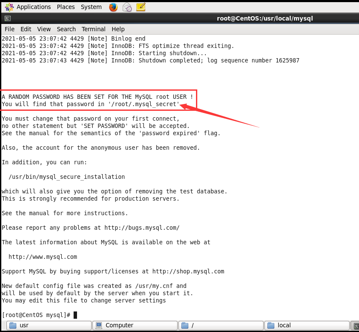
Task: Click the 'SET PASSWORD' quoted text
Action: click(104, 126)
